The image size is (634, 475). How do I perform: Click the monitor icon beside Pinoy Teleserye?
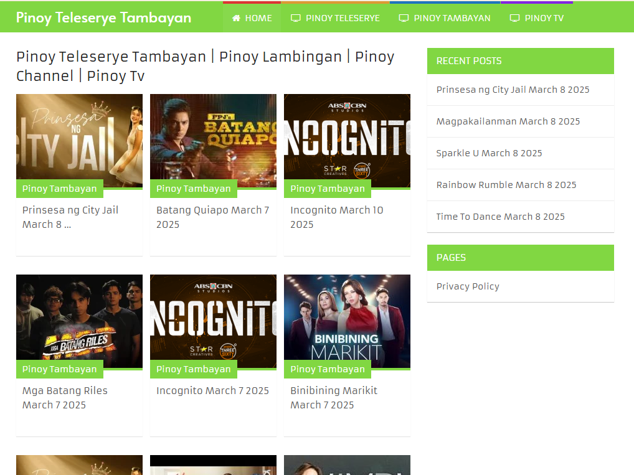pyautogui.click(x=296, y=18)
